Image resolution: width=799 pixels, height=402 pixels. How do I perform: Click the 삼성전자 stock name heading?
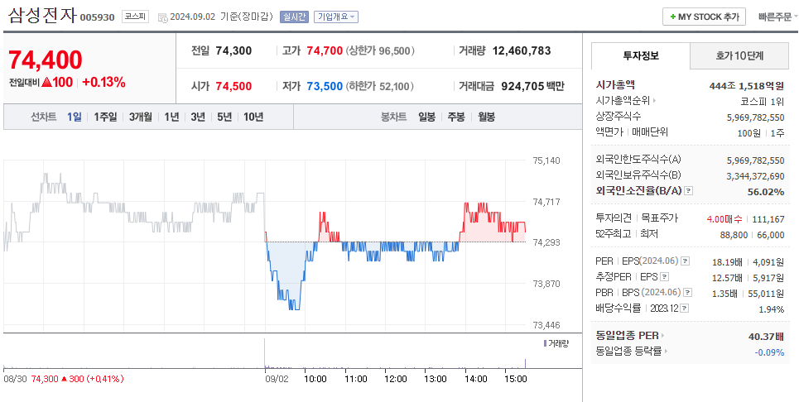pos(42,16)
